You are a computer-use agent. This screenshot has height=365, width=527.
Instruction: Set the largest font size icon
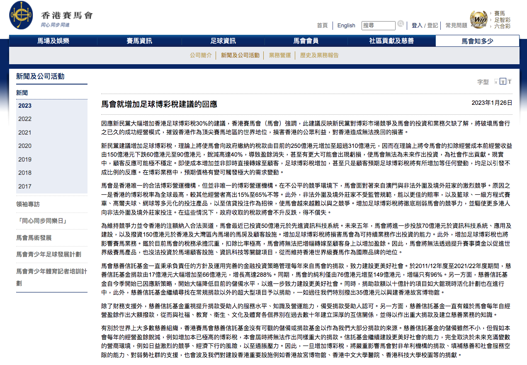coord(510,82)
